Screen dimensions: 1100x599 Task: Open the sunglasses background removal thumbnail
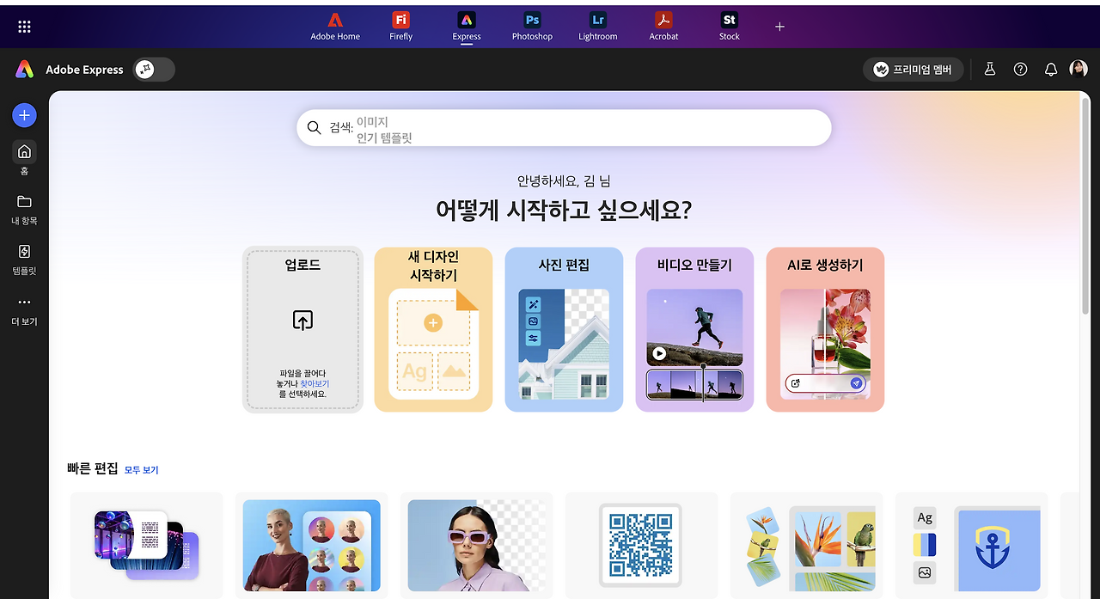[x=476, y=545]
